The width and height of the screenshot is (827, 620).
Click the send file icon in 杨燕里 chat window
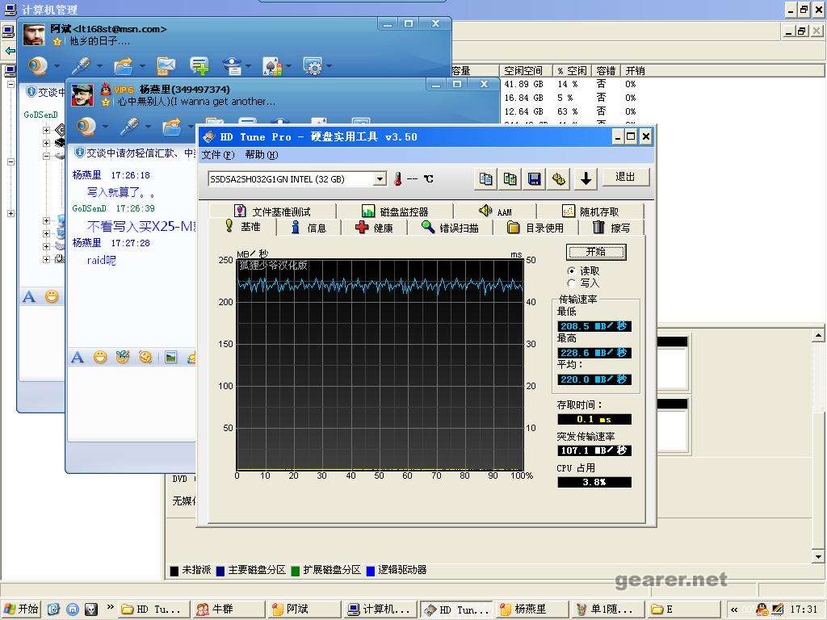(x=172, y=127)
